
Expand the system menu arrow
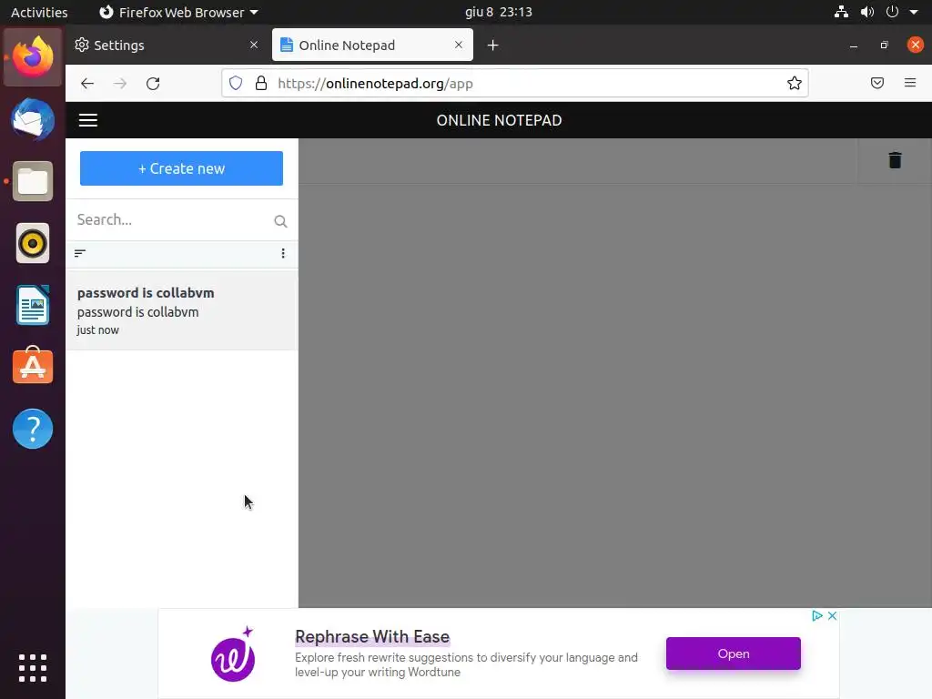[x=914, y=12]
